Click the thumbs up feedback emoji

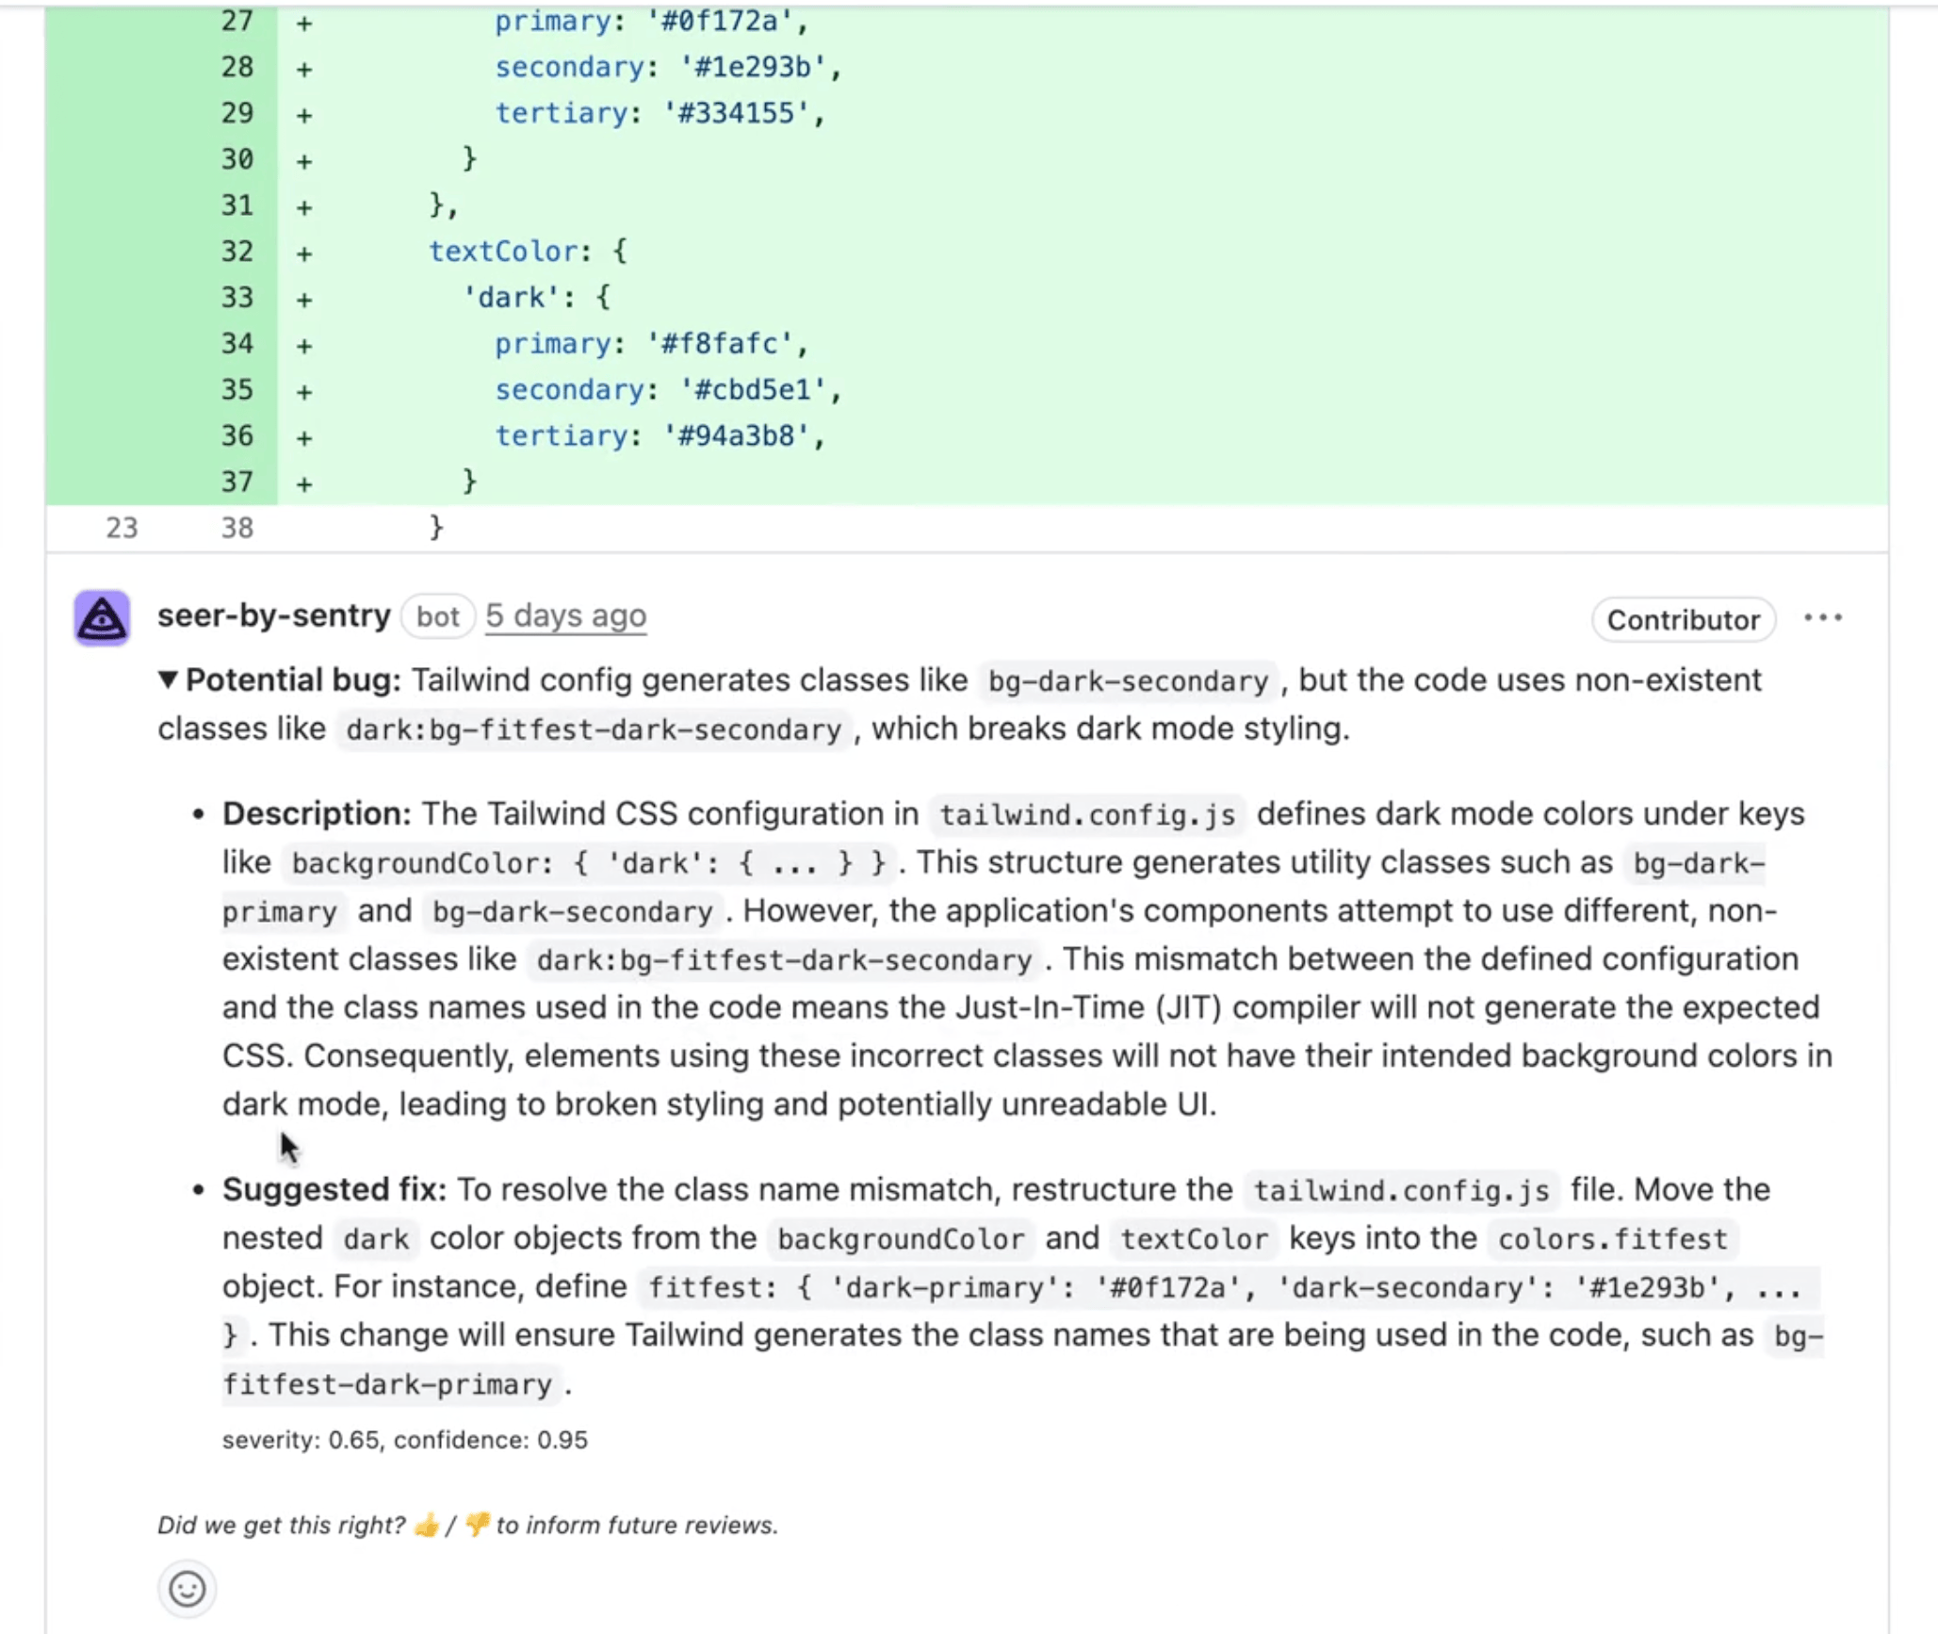point(426,1525)
